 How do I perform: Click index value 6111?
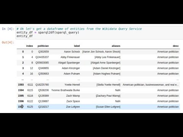click(30, 84)
